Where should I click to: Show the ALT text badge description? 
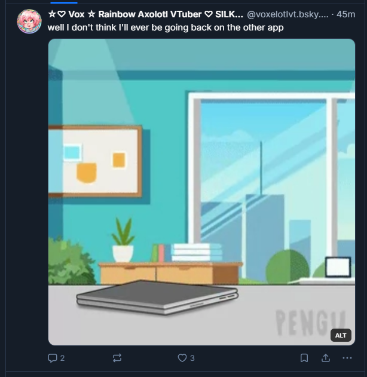(341, 335)
